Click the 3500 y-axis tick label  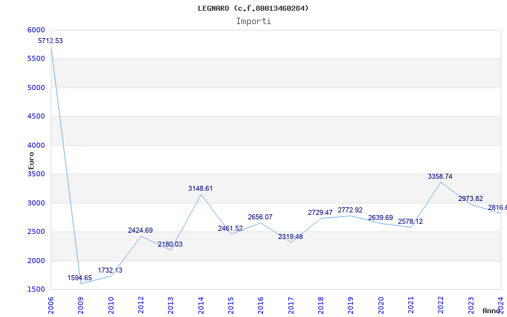point(36,174)
